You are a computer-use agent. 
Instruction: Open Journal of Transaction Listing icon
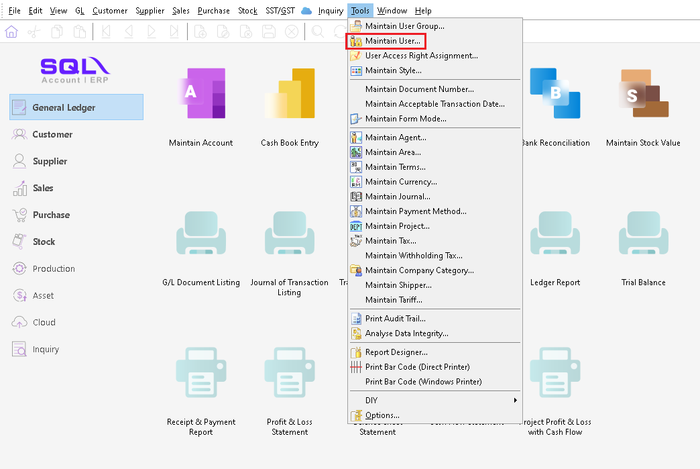(x=290, y=234)
